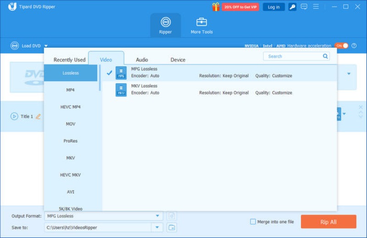Check Merge into one file
The height and width of the screenshot is (238, 367).
tap(253, 221)
